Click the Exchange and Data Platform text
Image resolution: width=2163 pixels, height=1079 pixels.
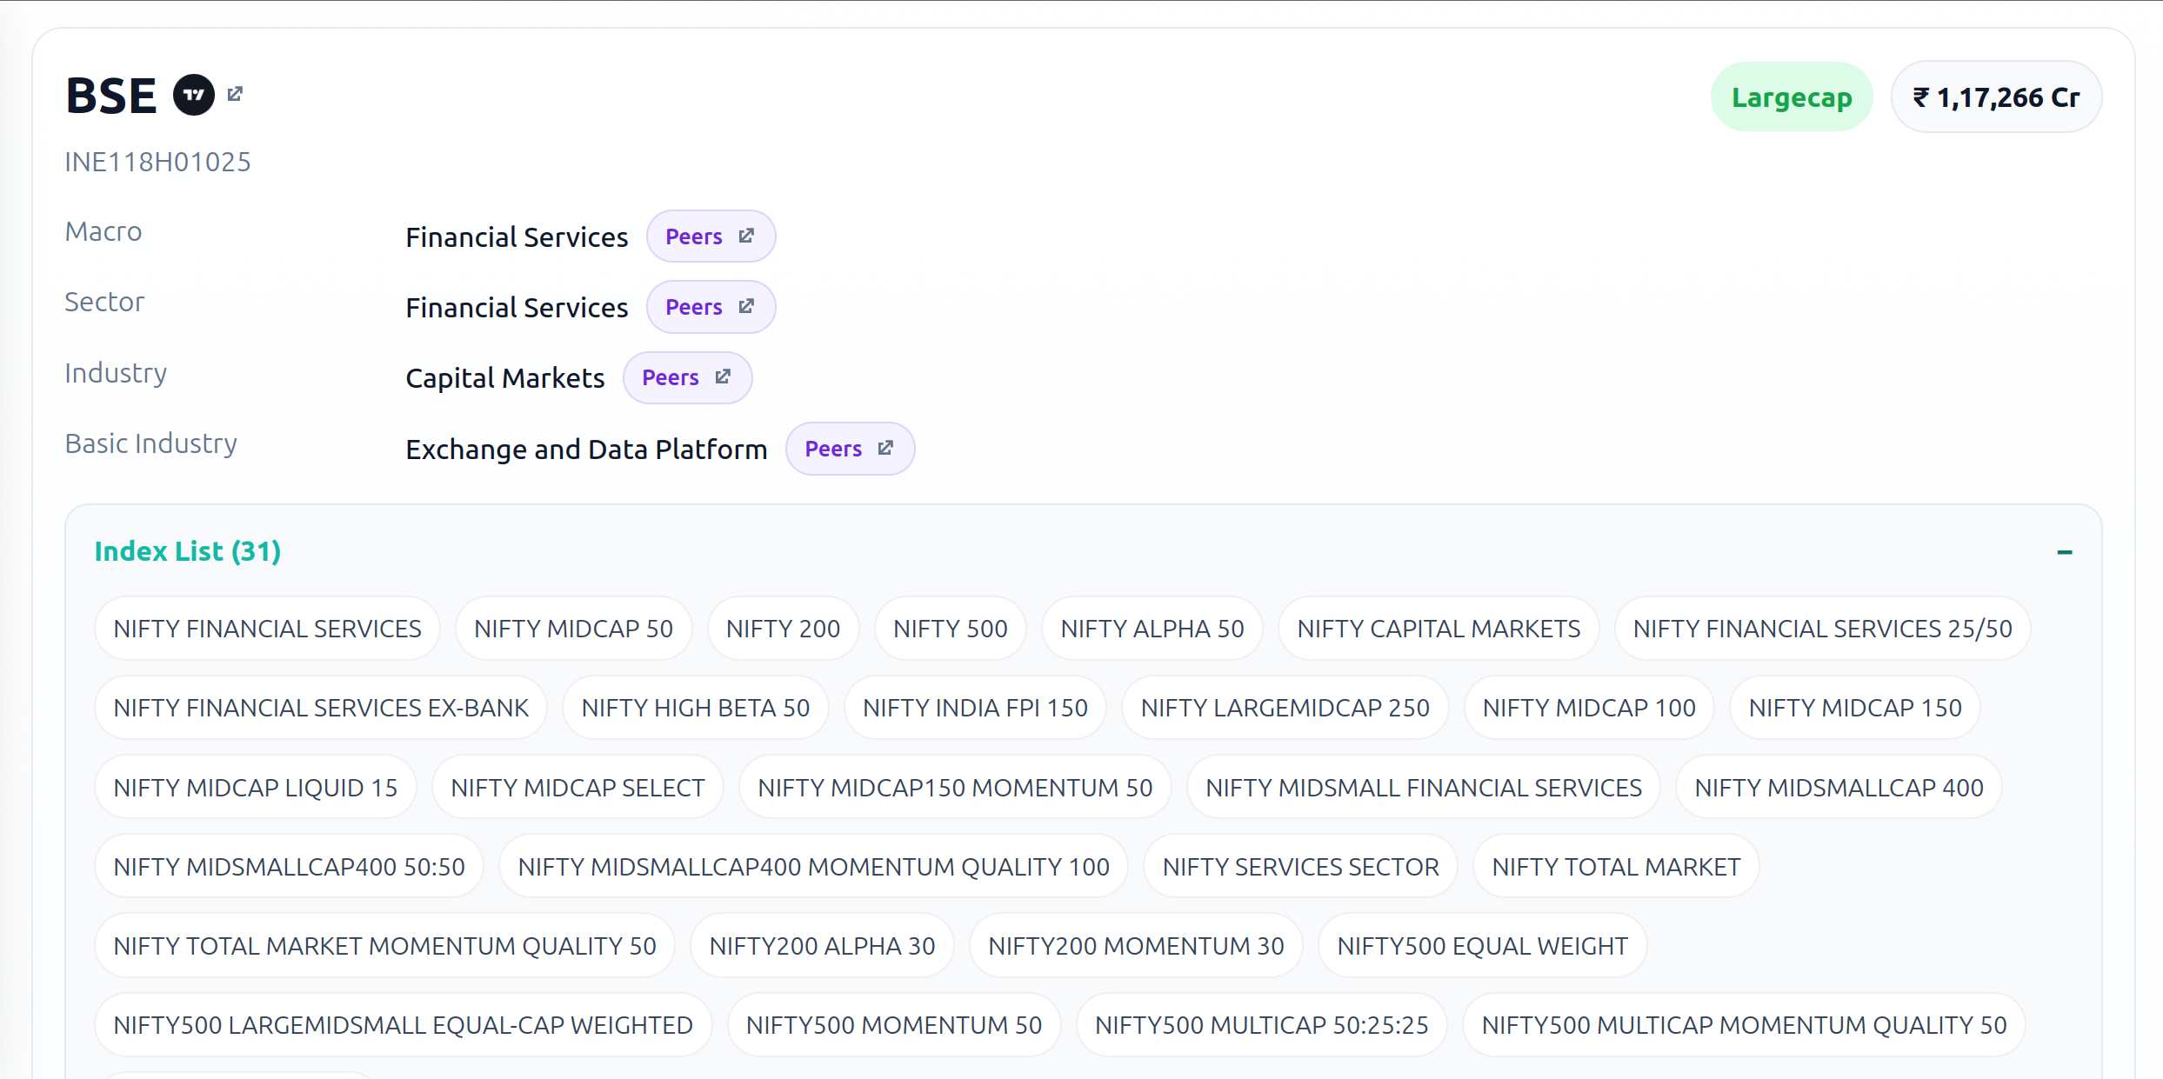(x=587, y=450)
